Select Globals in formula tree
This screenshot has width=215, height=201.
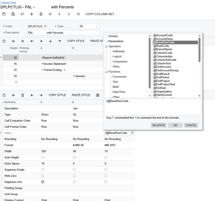[113, 36]
